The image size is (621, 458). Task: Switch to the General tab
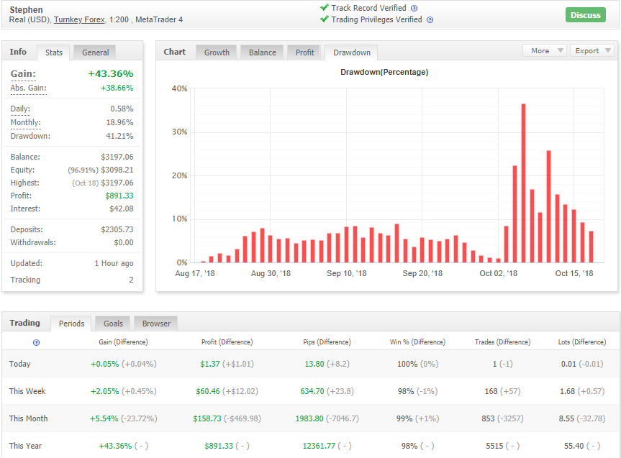coord(95,52)
